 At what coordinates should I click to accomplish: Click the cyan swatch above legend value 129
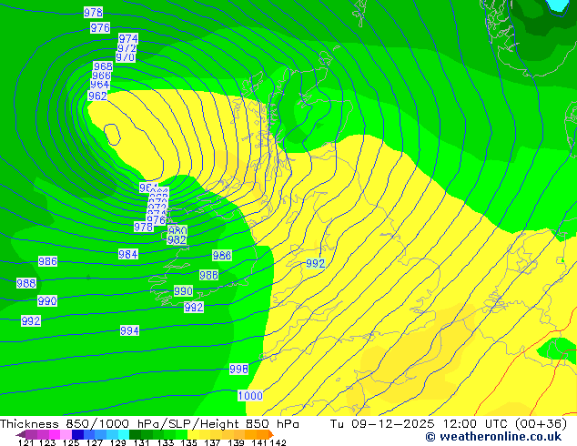coord(123,434)
